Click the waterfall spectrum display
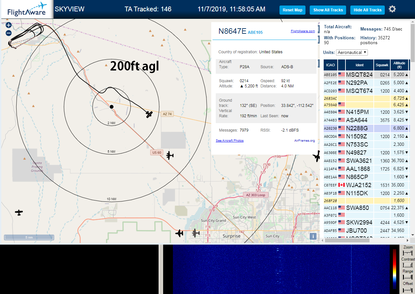The width and height of the screenshot is (415, 294). coord(281,269)
